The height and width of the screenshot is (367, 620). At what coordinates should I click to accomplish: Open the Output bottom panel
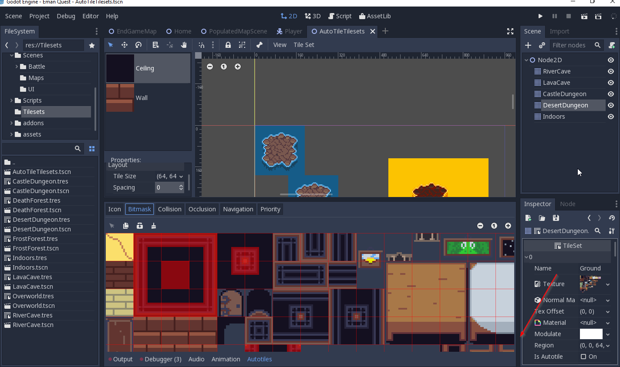[x=120, y=359]
